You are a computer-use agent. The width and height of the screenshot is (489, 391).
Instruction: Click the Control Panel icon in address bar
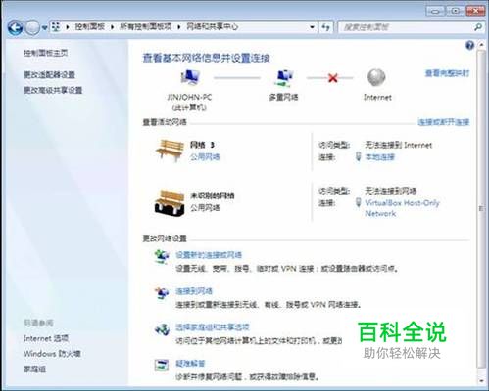point(56,27)
